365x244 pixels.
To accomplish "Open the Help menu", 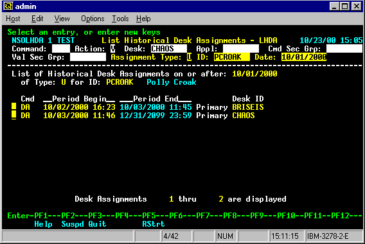I will [143, 19].
